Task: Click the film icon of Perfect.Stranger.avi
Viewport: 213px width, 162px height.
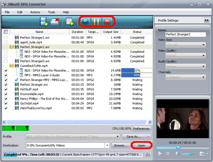Action: point(17,84)
